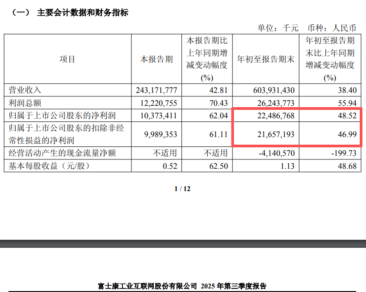
Task: Click the percentage 62.04
Action: point(219,116)
